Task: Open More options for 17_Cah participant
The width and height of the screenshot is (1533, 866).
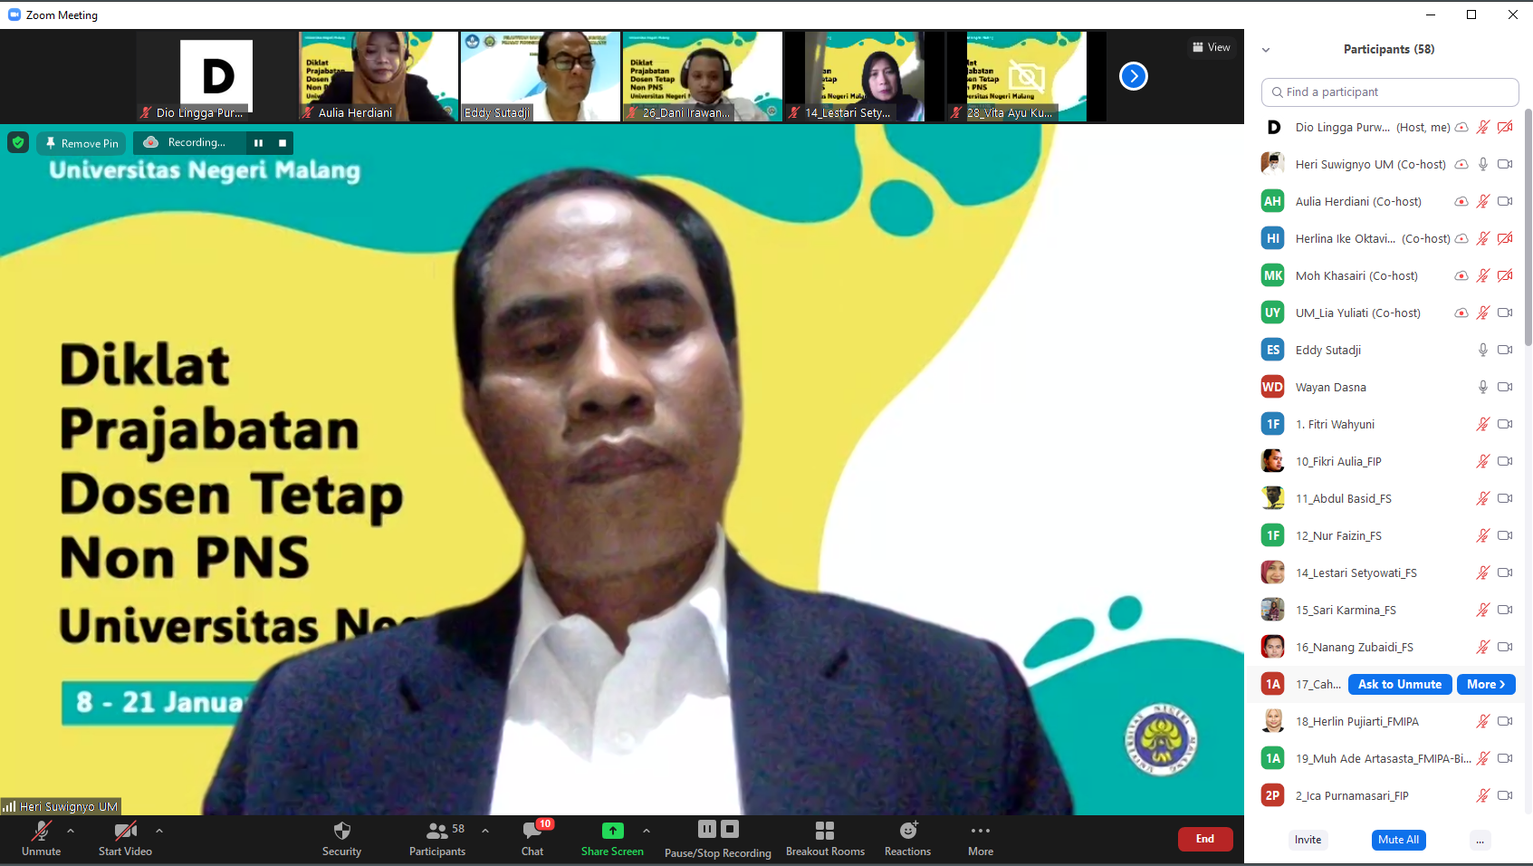Action: pos(1486,685)
